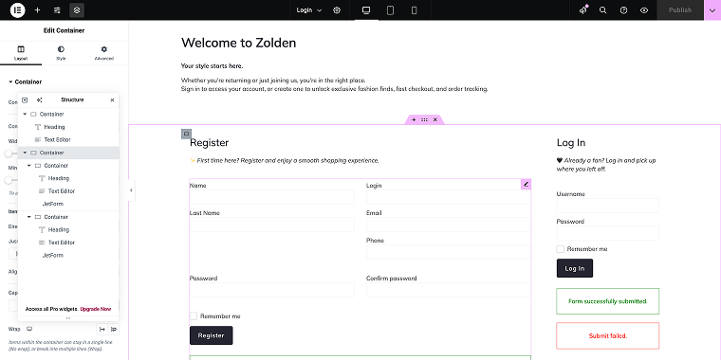
Task: Switch to the Advanced tab
Action: (104, 53)
